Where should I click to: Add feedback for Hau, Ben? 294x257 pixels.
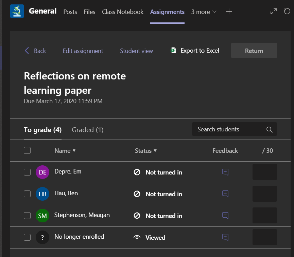click(225, 194)
